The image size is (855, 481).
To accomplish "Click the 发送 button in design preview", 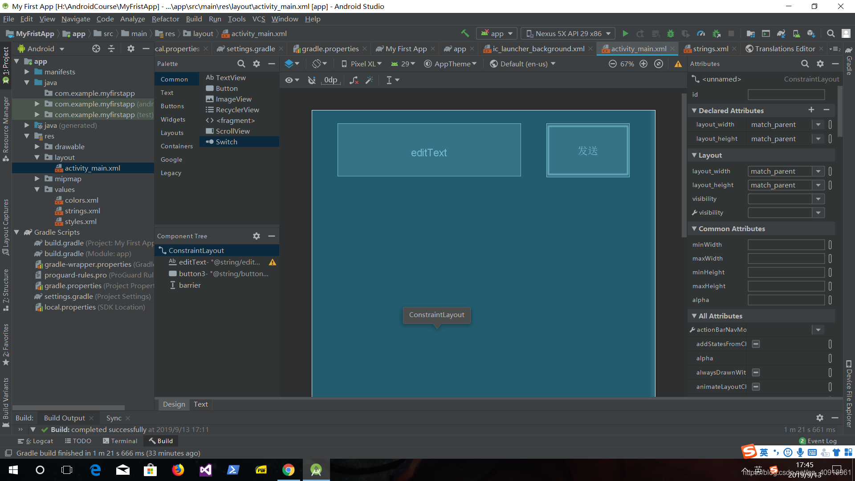I will (588, 151).
